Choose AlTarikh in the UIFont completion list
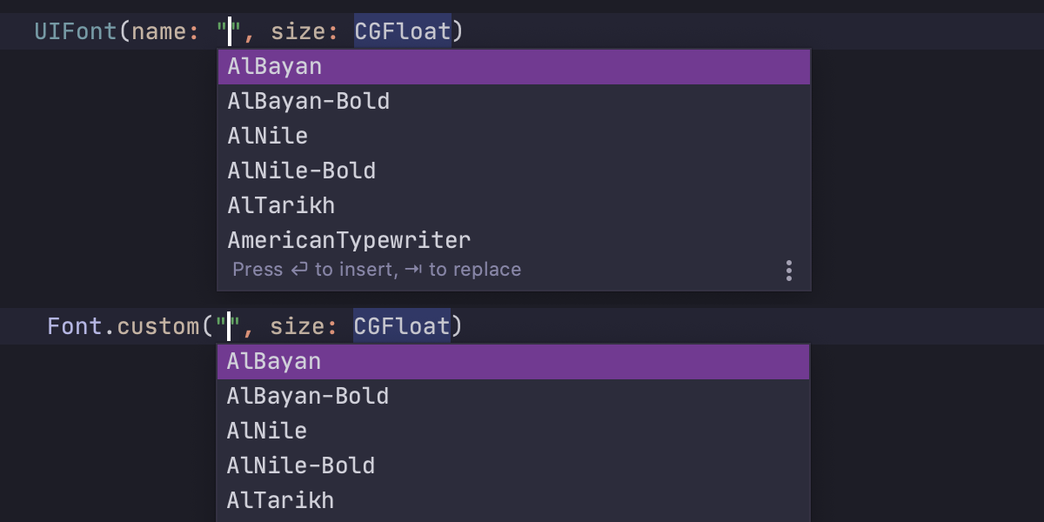Screen dimensions: 1044x522 pyautogui.click(x=281, y=206)
